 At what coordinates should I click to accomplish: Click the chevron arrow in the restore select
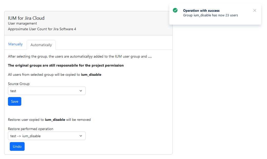point(81,136)
